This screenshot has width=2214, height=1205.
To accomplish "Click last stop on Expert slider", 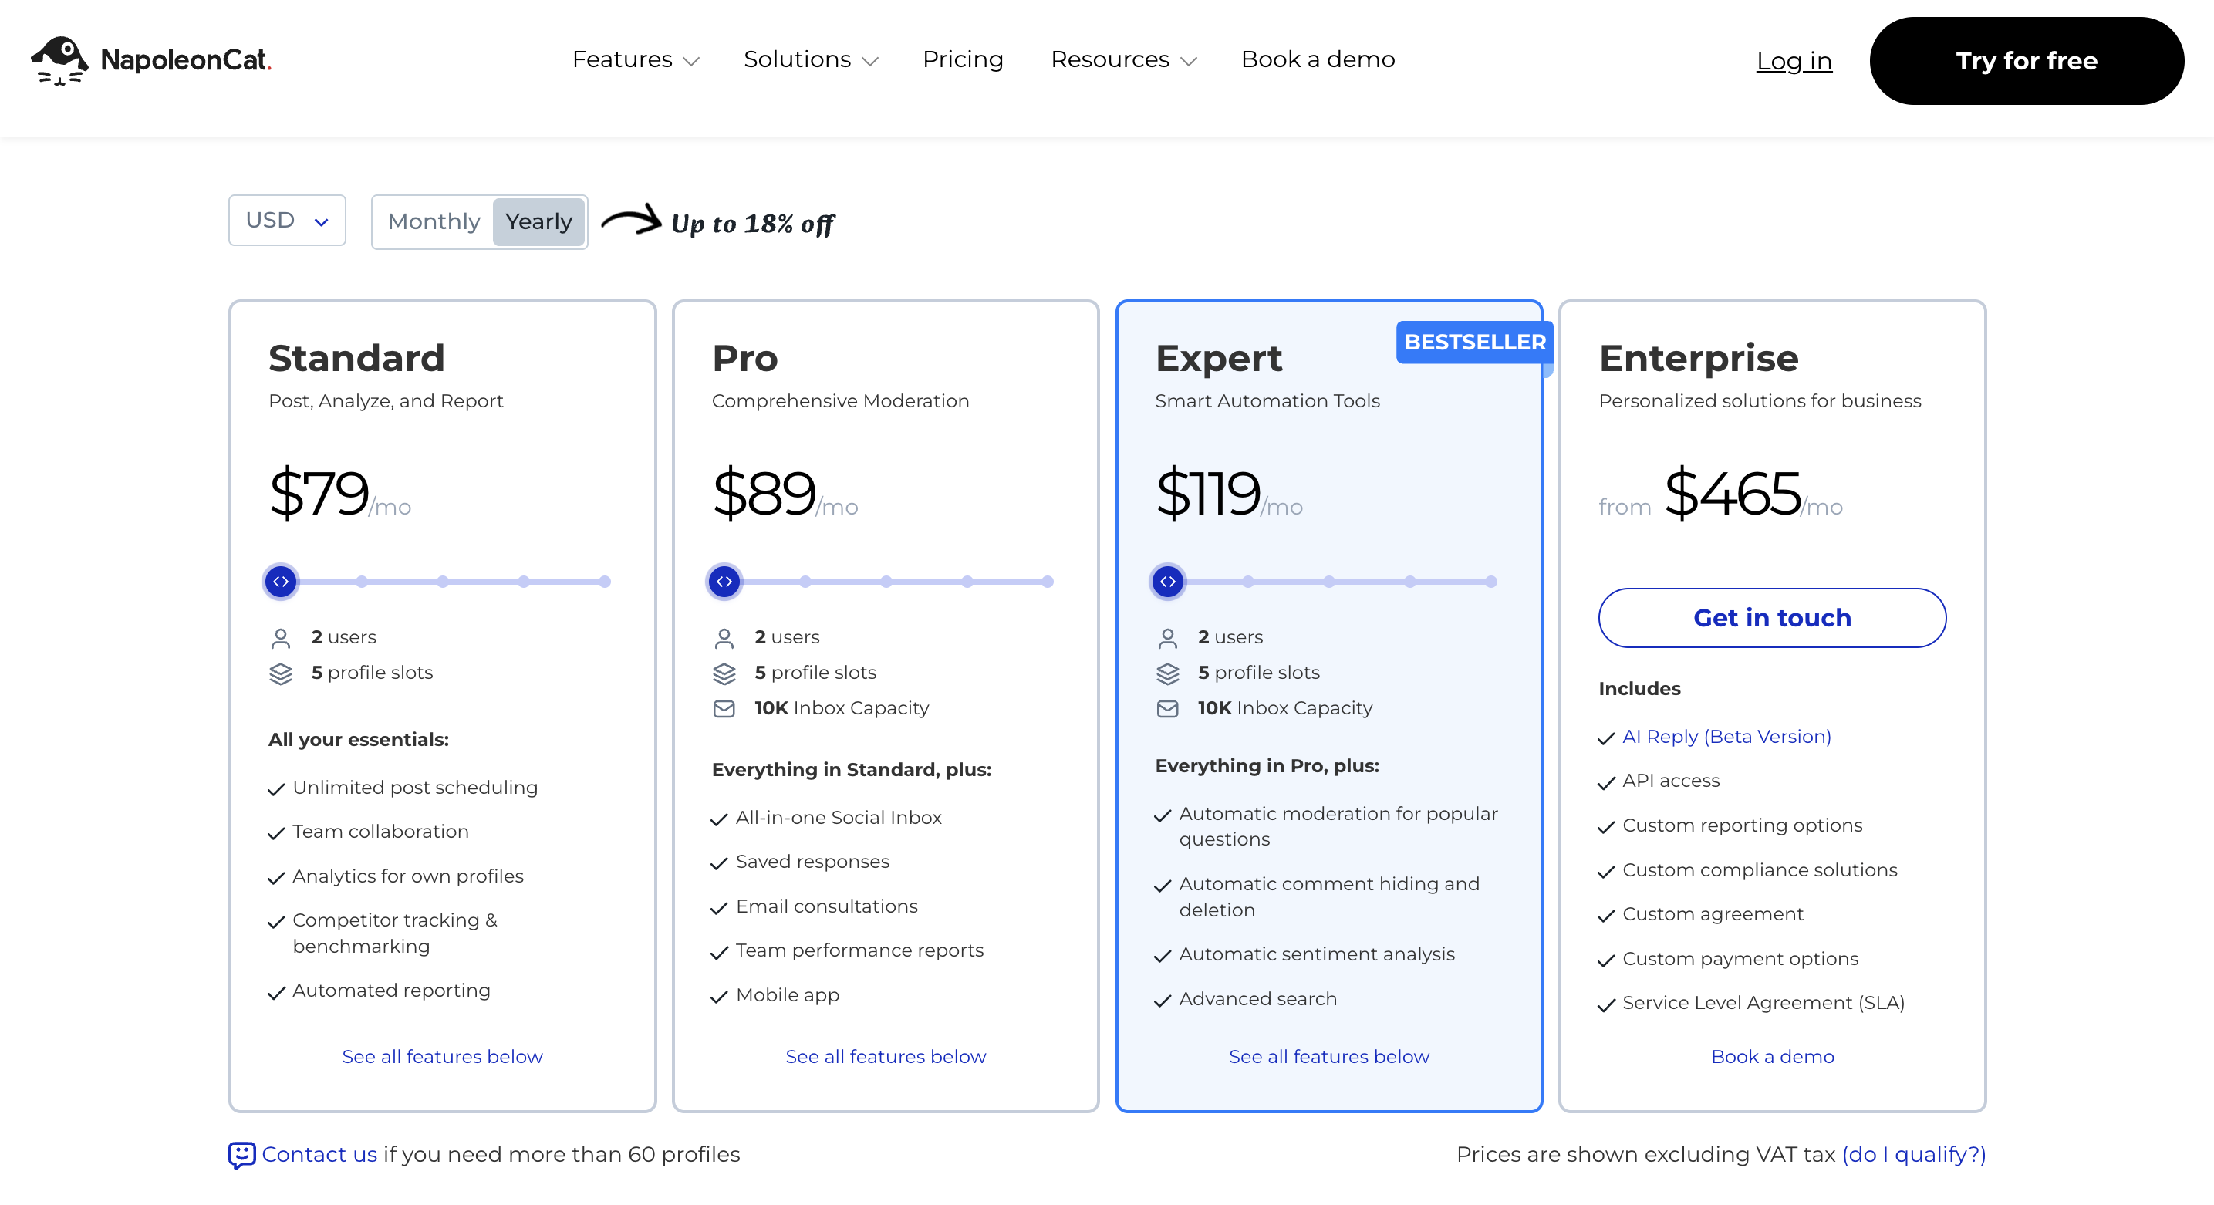I will (x=1491, y=582).
